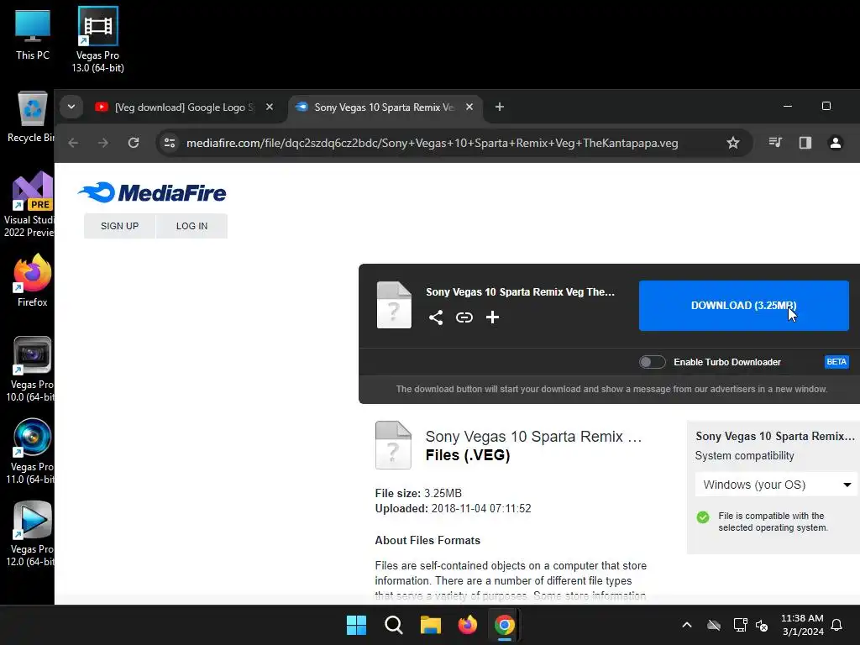Open the Recycle Bin desktop icon

31,117
